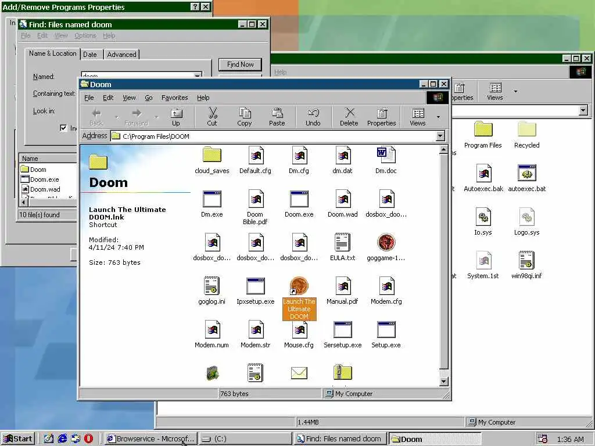
Task: Click the scroll up arrow in Doom file pane
Action: pos(443,150)
